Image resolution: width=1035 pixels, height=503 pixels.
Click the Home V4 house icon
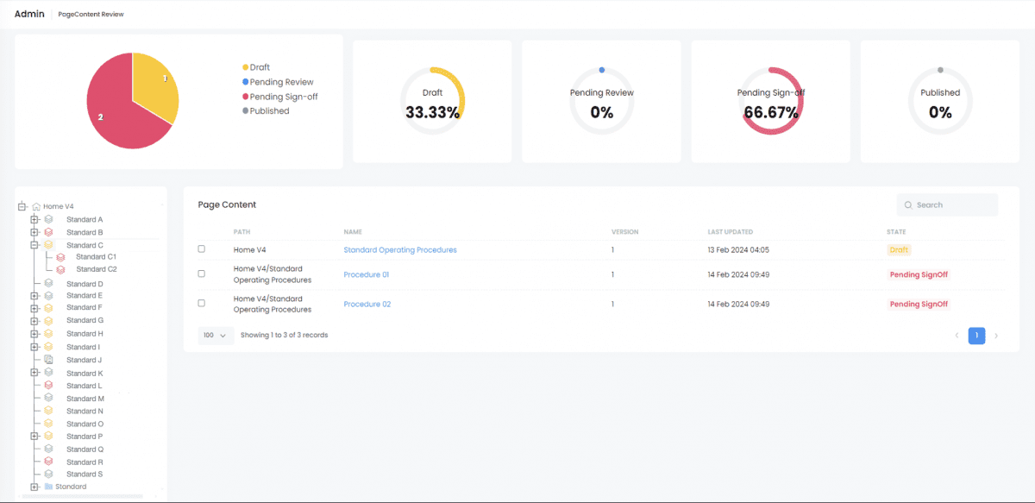point(36,207)
